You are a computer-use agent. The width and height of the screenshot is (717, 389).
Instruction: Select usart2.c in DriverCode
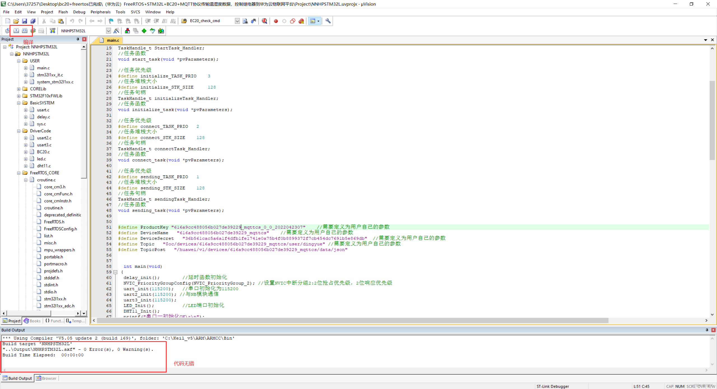click(44, 138)
